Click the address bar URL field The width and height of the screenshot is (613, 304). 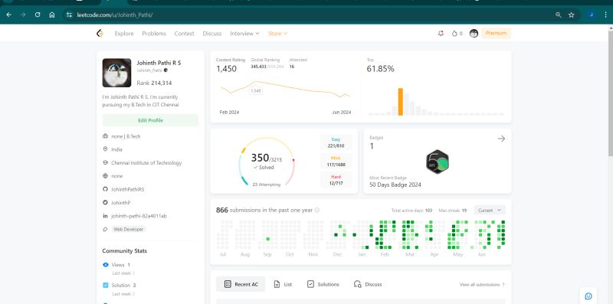click(305, 15)
